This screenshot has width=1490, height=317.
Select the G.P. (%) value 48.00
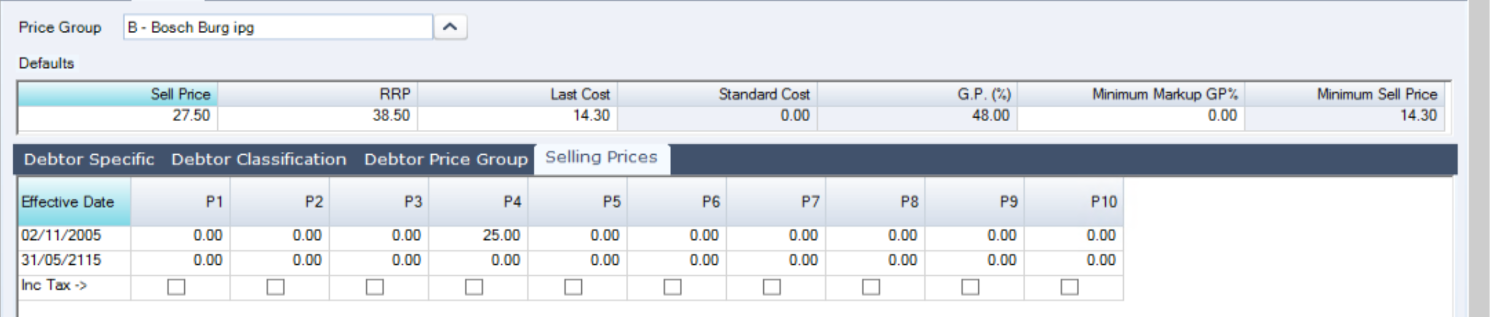918,116
